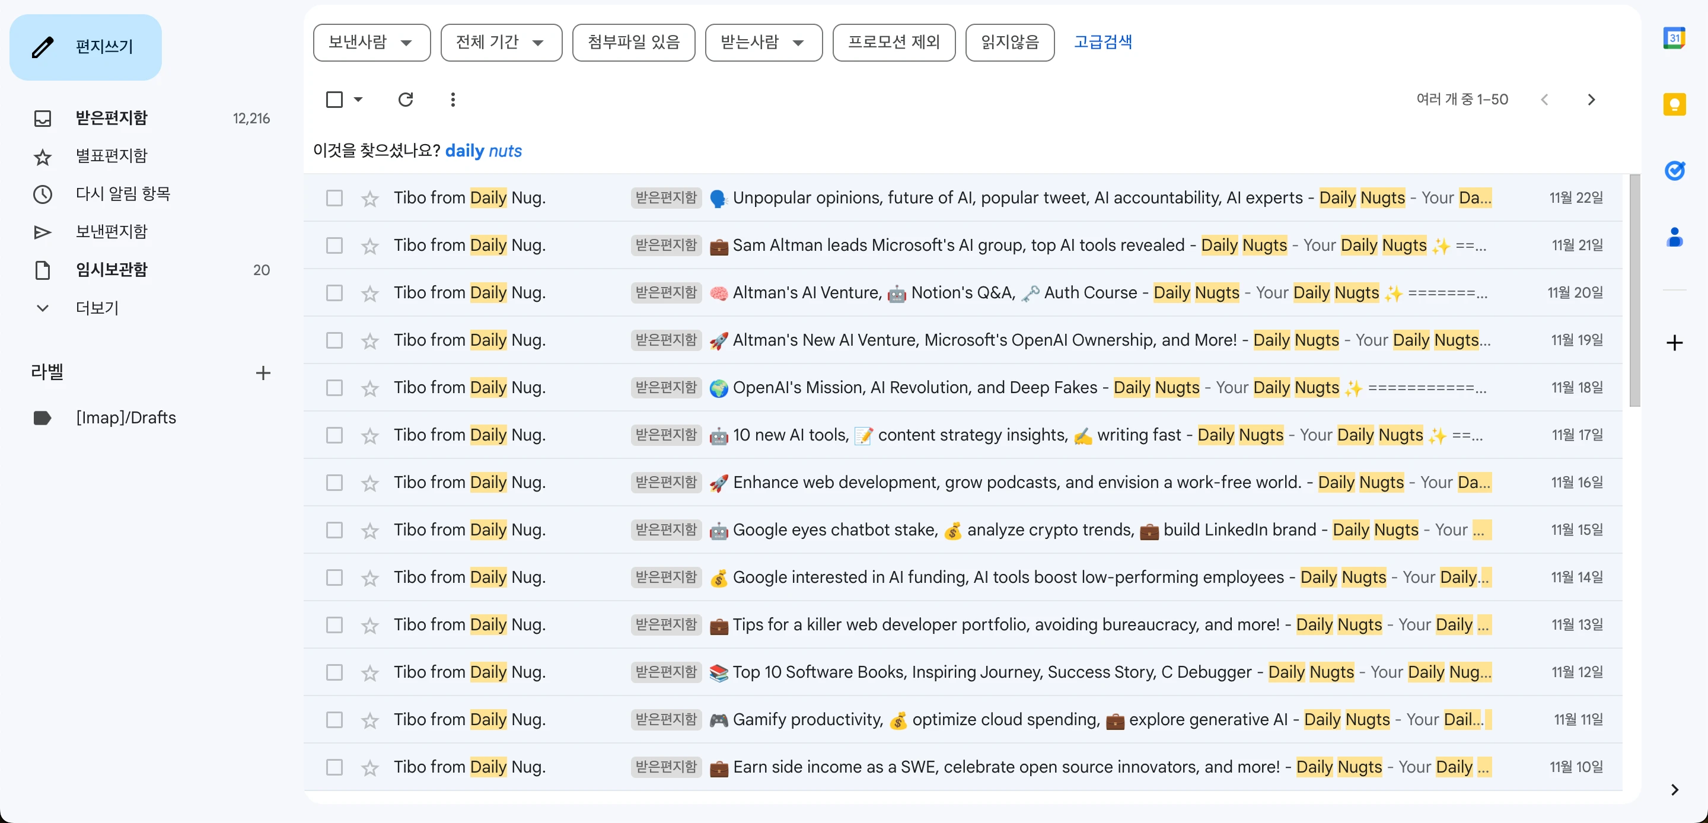This screenshot has height=823, width=1708.
Task: Star the 11월 22일 Unpopular opinions email
Action: [370, 198]
